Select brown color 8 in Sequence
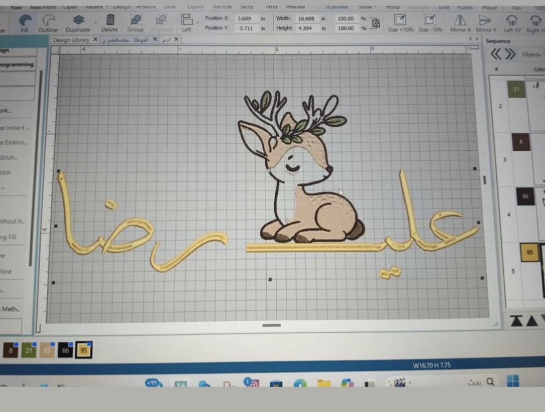 (520, 142)
